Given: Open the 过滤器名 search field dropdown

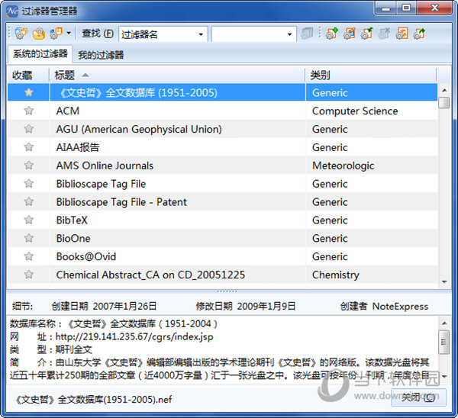Looking at the screenshot, I should coord(201,34).
